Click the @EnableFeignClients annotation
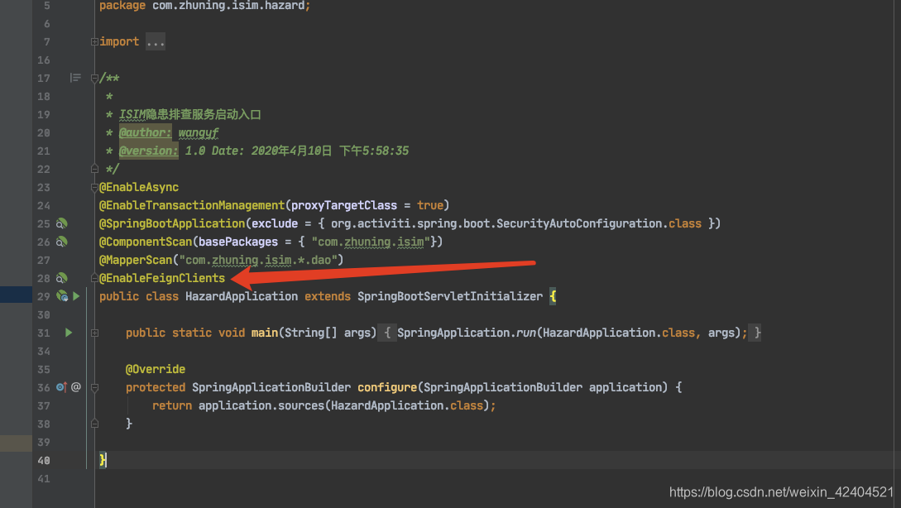This screenshot has height=508, width=901. pyautogui.click(x=162, y=278)
